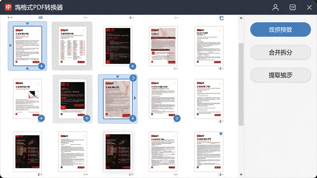Click the list view icon above thumbnails

(41, 18)
